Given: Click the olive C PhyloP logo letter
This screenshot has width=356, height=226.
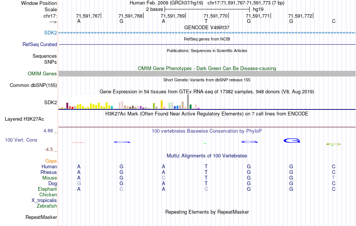Looking at the screenshot, I should point(334,144).
